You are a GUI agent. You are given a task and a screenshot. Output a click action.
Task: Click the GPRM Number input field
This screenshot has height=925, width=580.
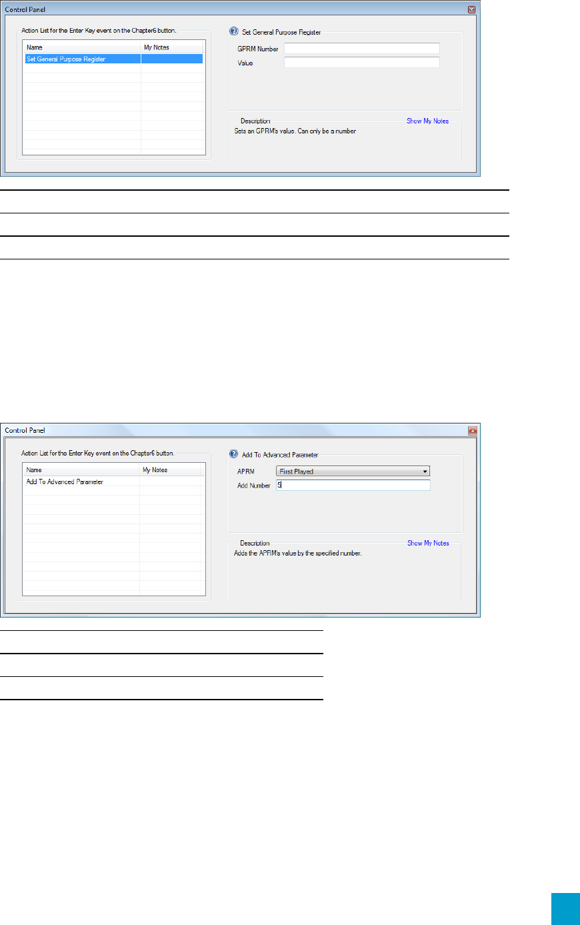pyautogui.click(x=362, y=49)
